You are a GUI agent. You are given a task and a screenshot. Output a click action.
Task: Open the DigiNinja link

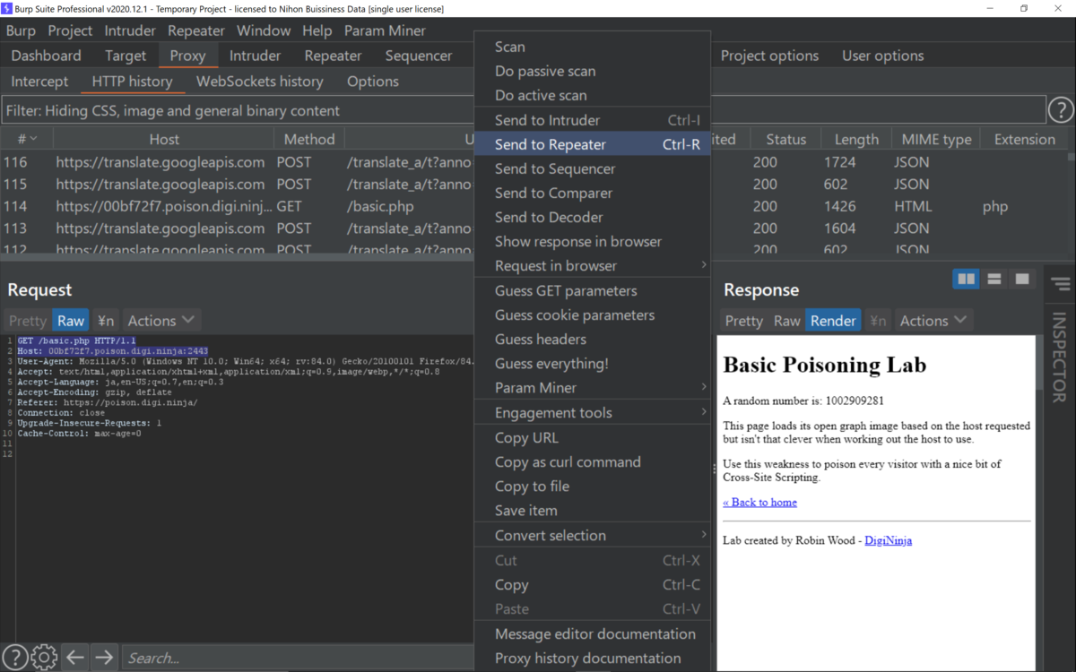pos(888,540)
